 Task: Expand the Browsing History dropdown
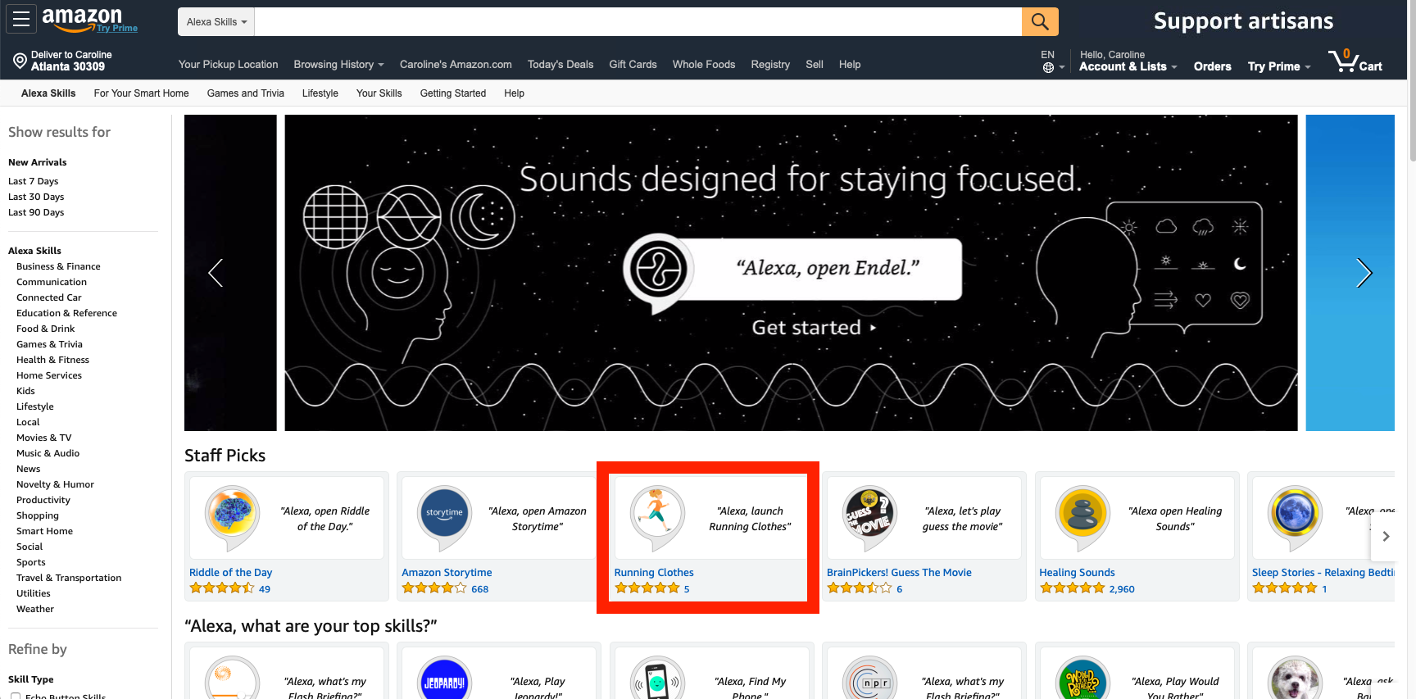pyautogui.click(x=338, y=65)
